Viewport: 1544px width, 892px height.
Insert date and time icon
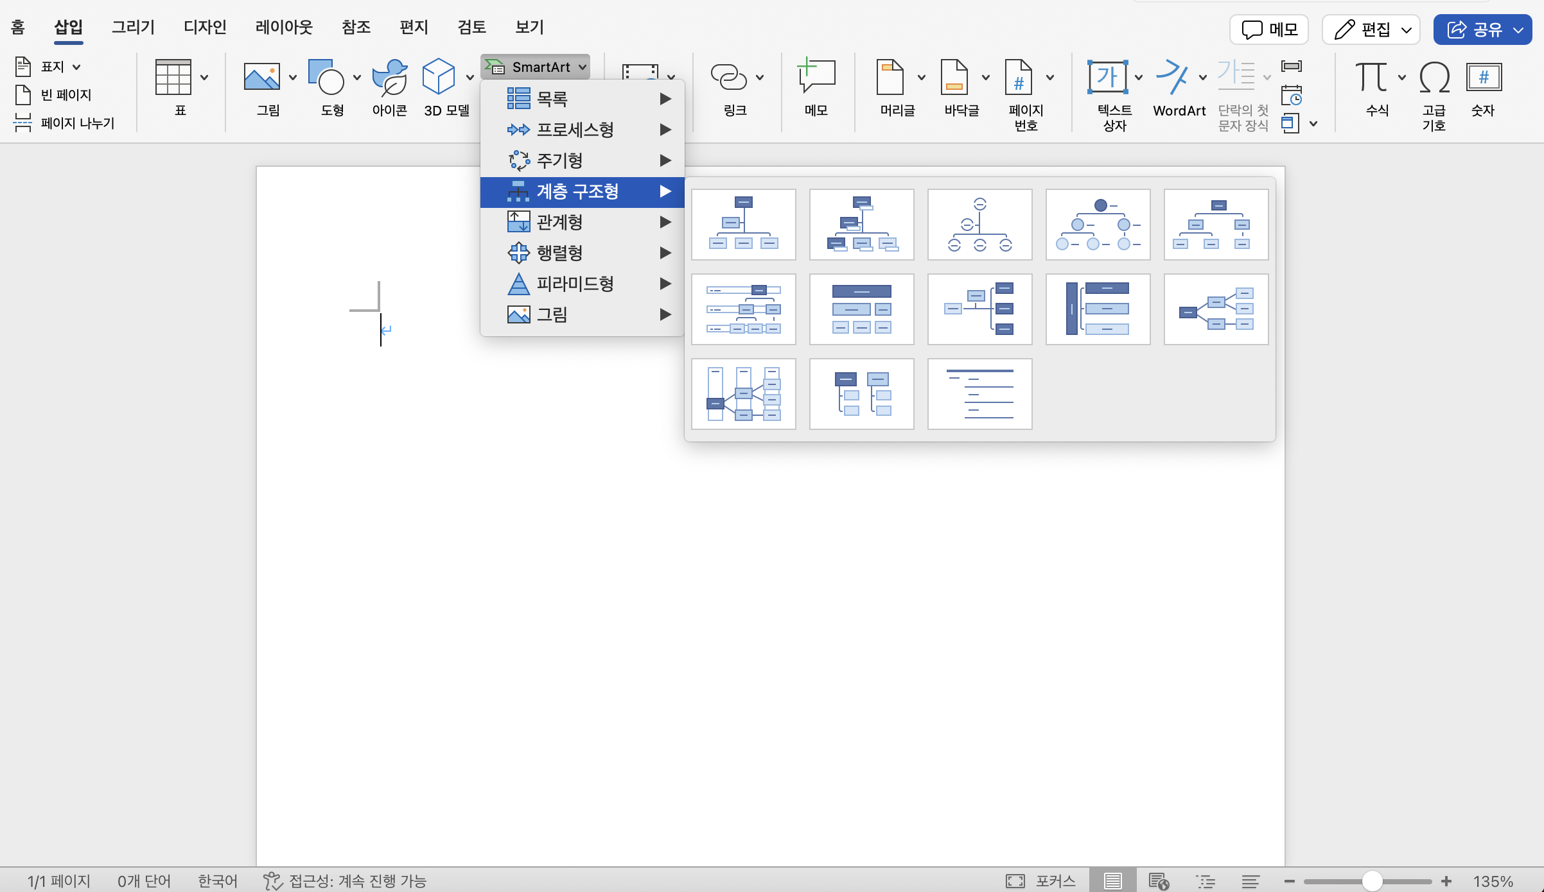pyautogui.click(x=1292, y=96)
